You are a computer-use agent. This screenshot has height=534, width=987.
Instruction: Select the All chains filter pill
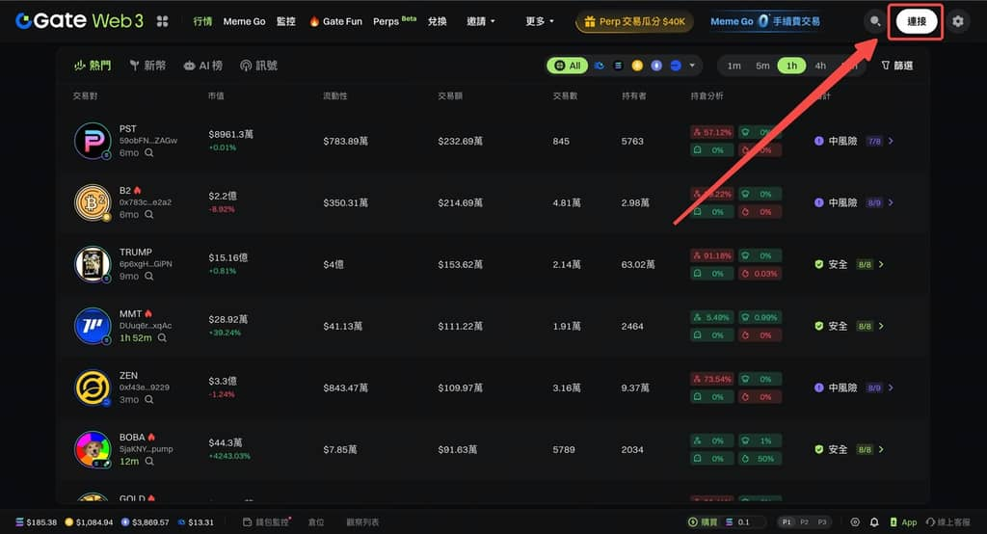(568, 66)
